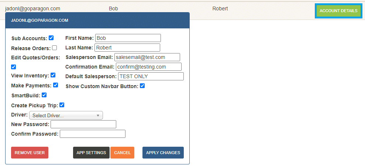Focus the Confirm Password field
Screen dimensions: 365x167
point(92,134)
